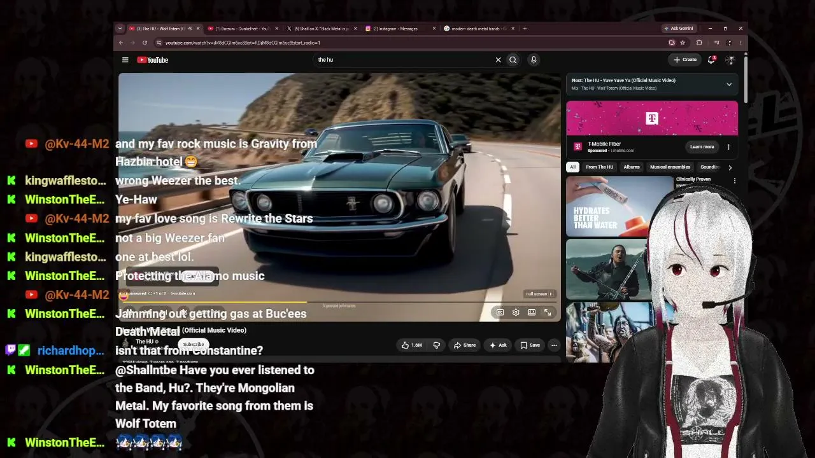Enter full screen on the video player
The height and width of the screenshot is (458, 815).
tap(548, 312)
